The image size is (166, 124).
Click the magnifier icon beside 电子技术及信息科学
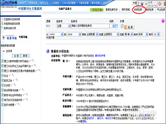27,99
